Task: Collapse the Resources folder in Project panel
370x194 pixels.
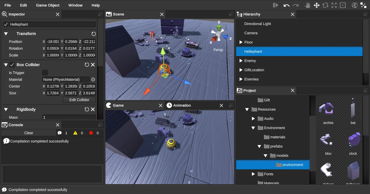Action: point(247,109)
